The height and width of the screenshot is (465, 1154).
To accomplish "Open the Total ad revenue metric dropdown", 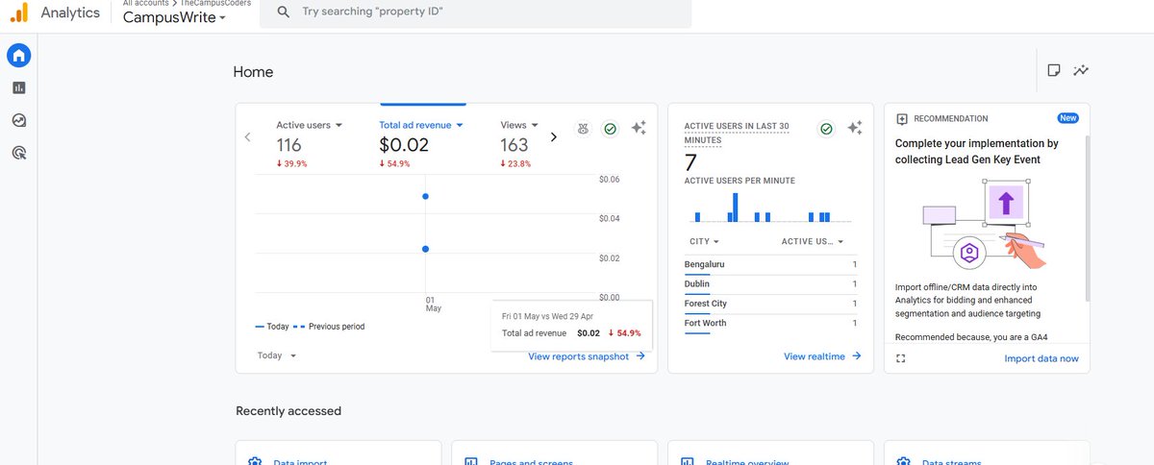I will (x=421, y=125).
